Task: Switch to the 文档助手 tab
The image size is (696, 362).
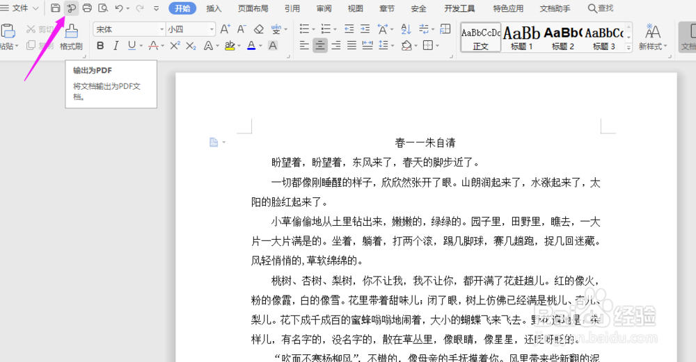Action: 555,8
